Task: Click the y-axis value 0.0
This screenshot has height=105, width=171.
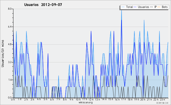Action: (10, 98)
